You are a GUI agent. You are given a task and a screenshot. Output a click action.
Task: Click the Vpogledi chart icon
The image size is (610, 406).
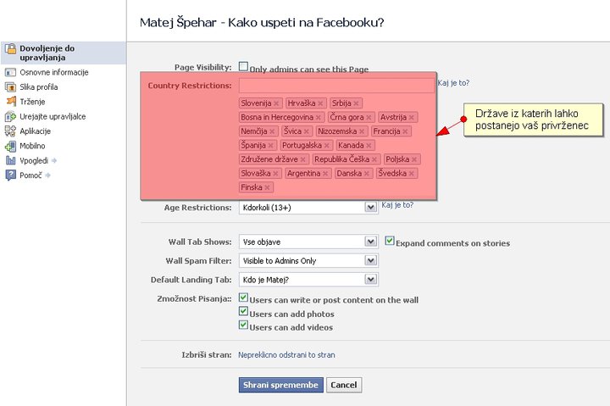10,160
